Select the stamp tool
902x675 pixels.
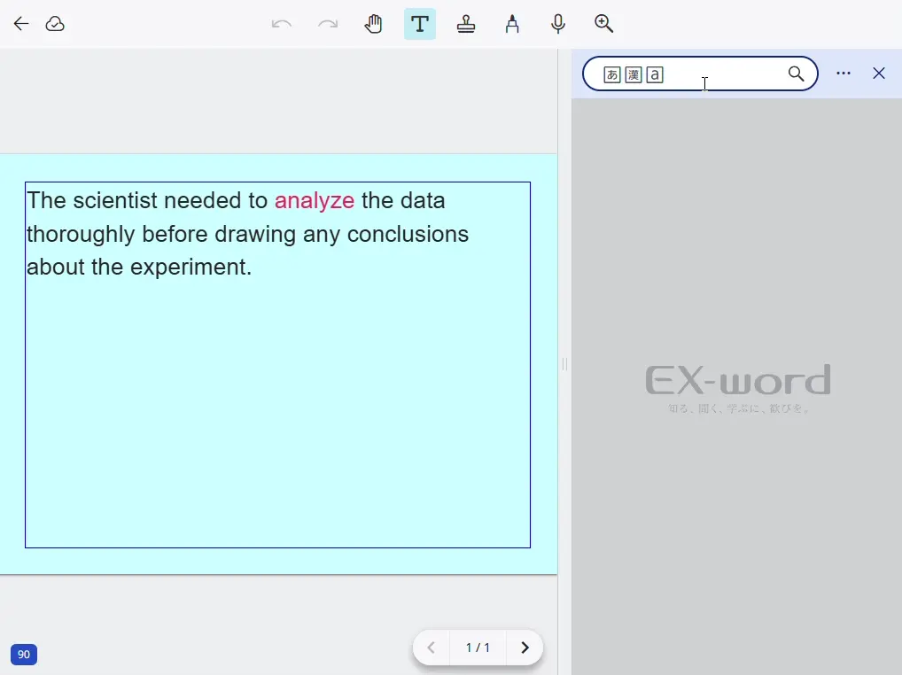point(466,24)
